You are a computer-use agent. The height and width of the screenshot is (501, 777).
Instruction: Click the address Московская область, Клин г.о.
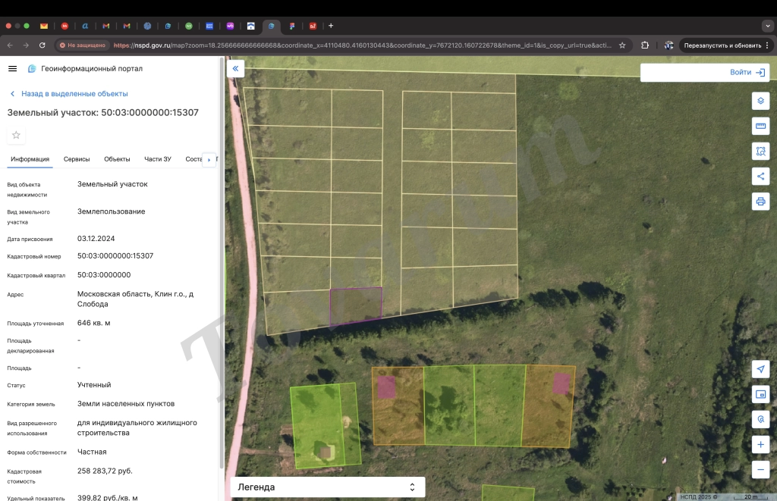[x=135, y=299]
